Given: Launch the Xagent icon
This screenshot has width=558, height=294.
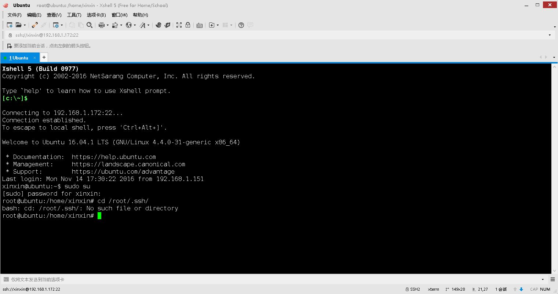Looking at the screenshot, I should [x=167, y=25].
